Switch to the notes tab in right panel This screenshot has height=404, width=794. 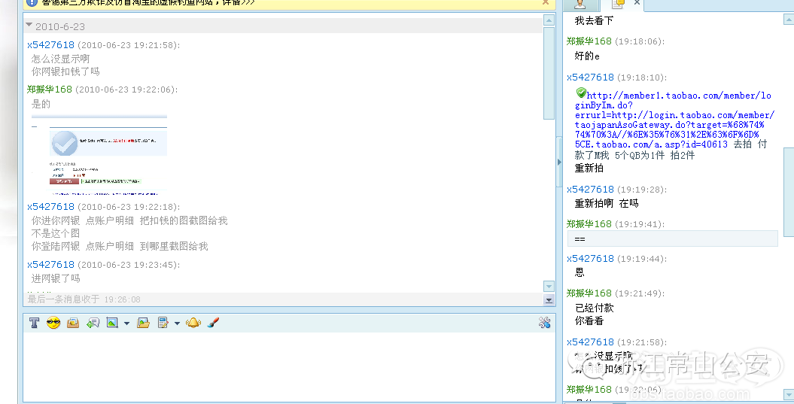click(618, 4)
